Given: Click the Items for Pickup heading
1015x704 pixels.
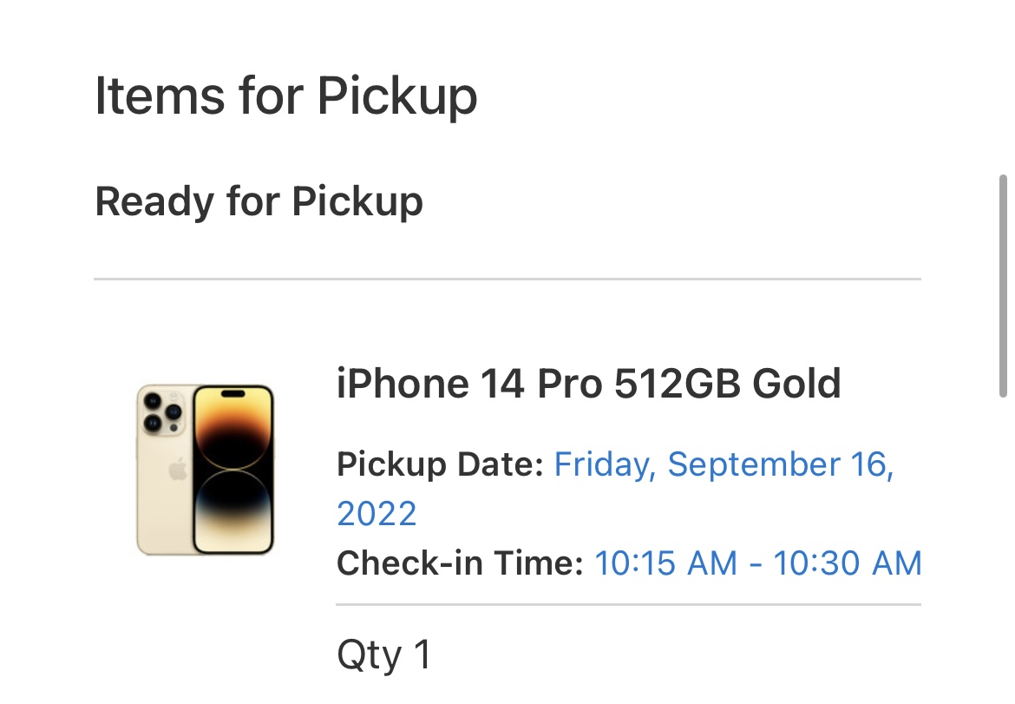Looking at the screenshot, I should pyautogui.click(x=286, y=95).
